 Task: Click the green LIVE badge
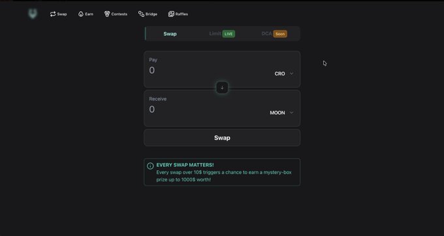click(x=229, y=34)
